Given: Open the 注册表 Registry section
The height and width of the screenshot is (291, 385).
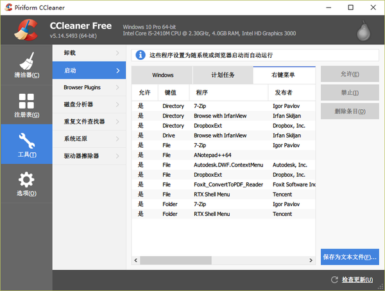Looking at the screenshot, I should pos(26,105).
